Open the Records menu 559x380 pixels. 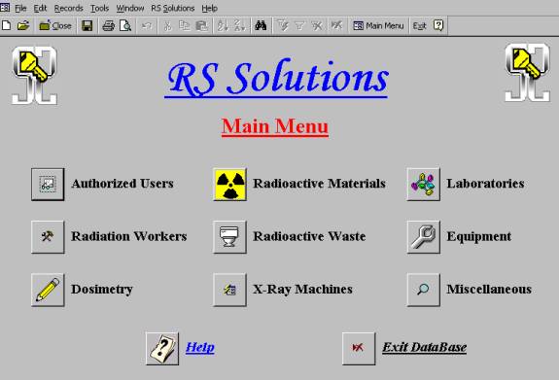pyautogui.click(x=68, y=8)
